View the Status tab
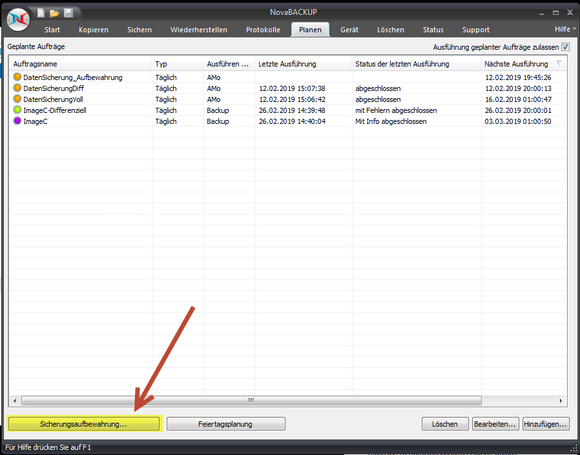This screenshot has width=580, height=455. coord(433,30)
